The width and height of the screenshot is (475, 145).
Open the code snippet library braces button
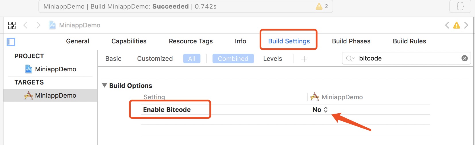[460, 7]
